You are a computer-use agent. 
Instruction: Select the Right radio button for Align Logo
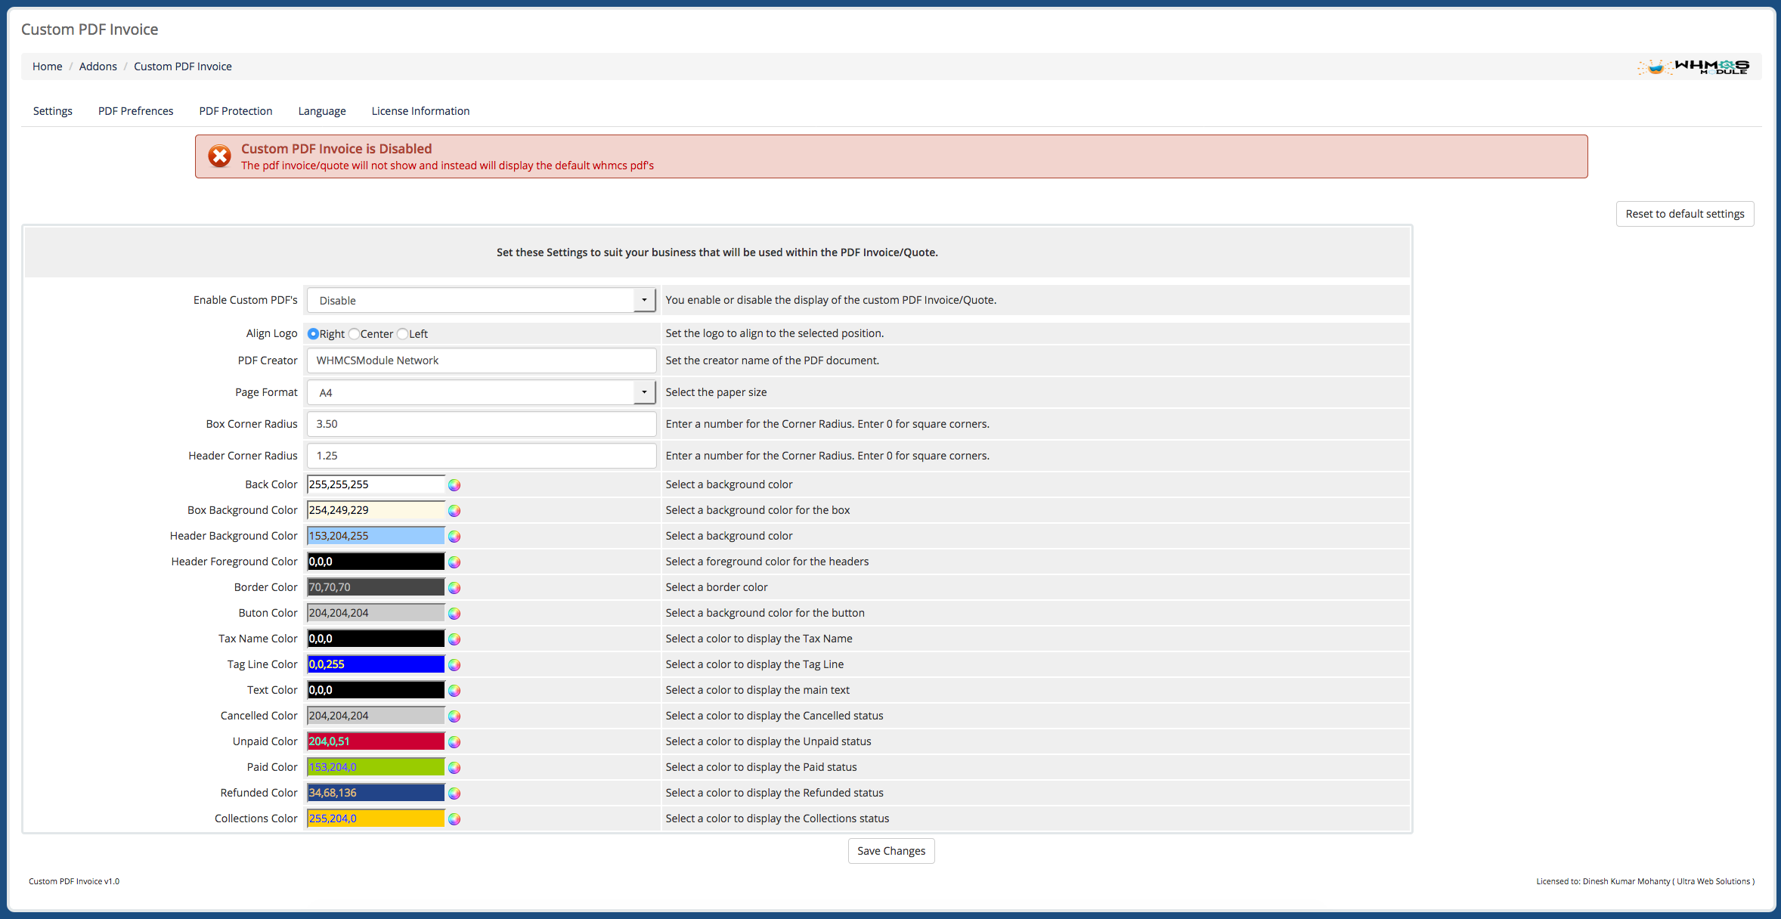pos(312,333)
